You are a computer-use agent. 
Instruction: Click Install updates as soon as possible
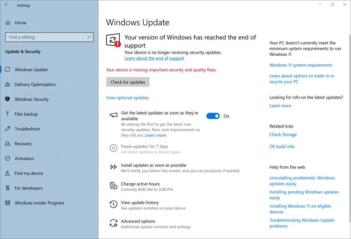pos(154,165)
